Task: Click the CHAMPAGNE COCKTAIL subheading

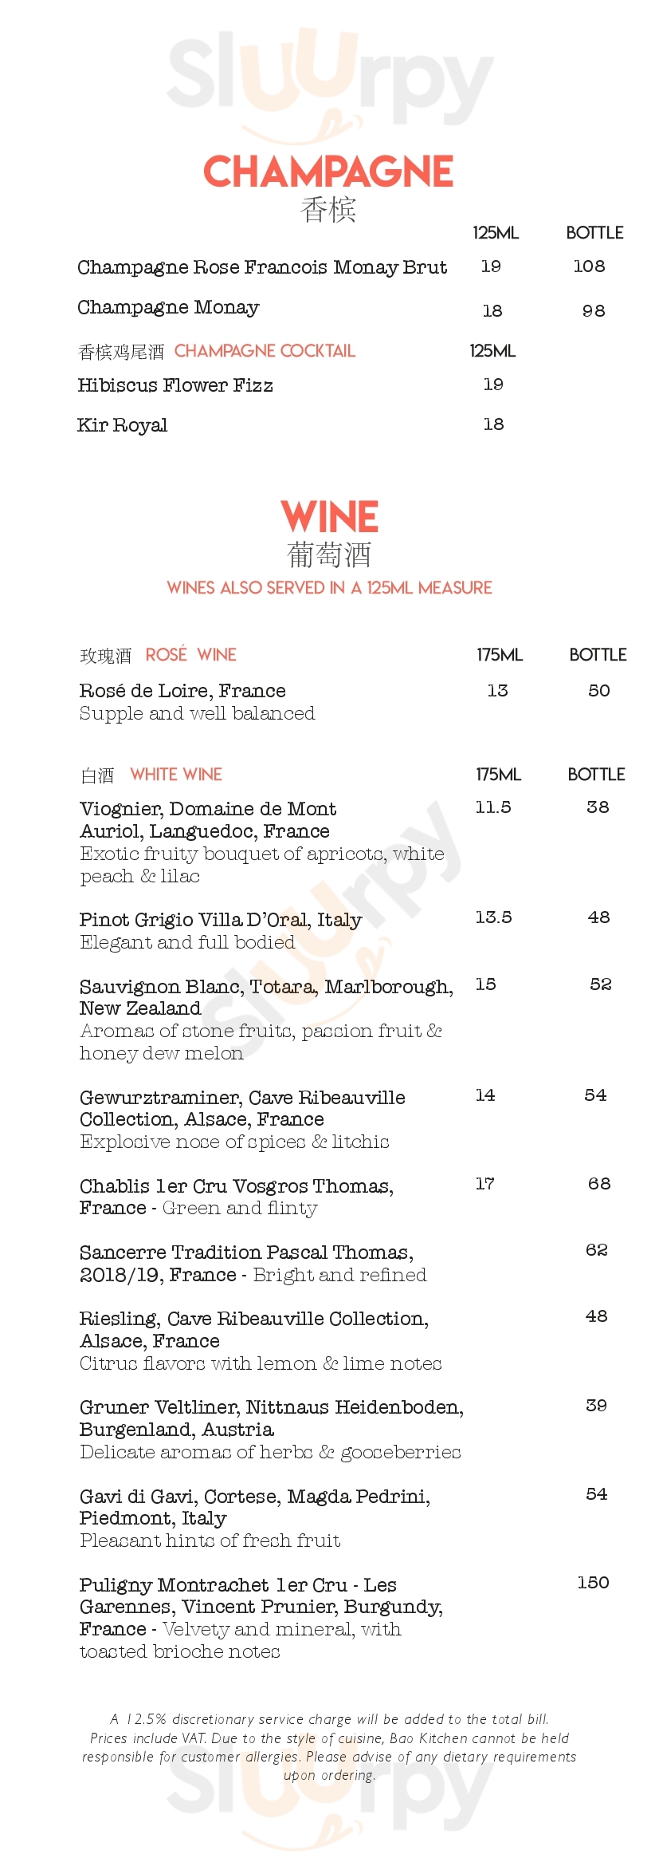Action: click(265, 351)
